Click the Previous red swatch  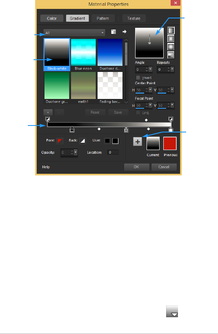tap(170, 143)
